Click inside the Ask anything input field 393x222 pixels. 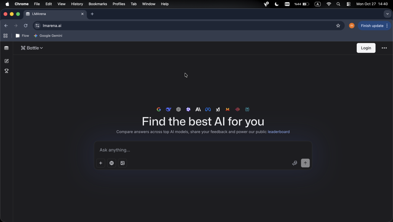pyautogui.click(x=203, y=150)
